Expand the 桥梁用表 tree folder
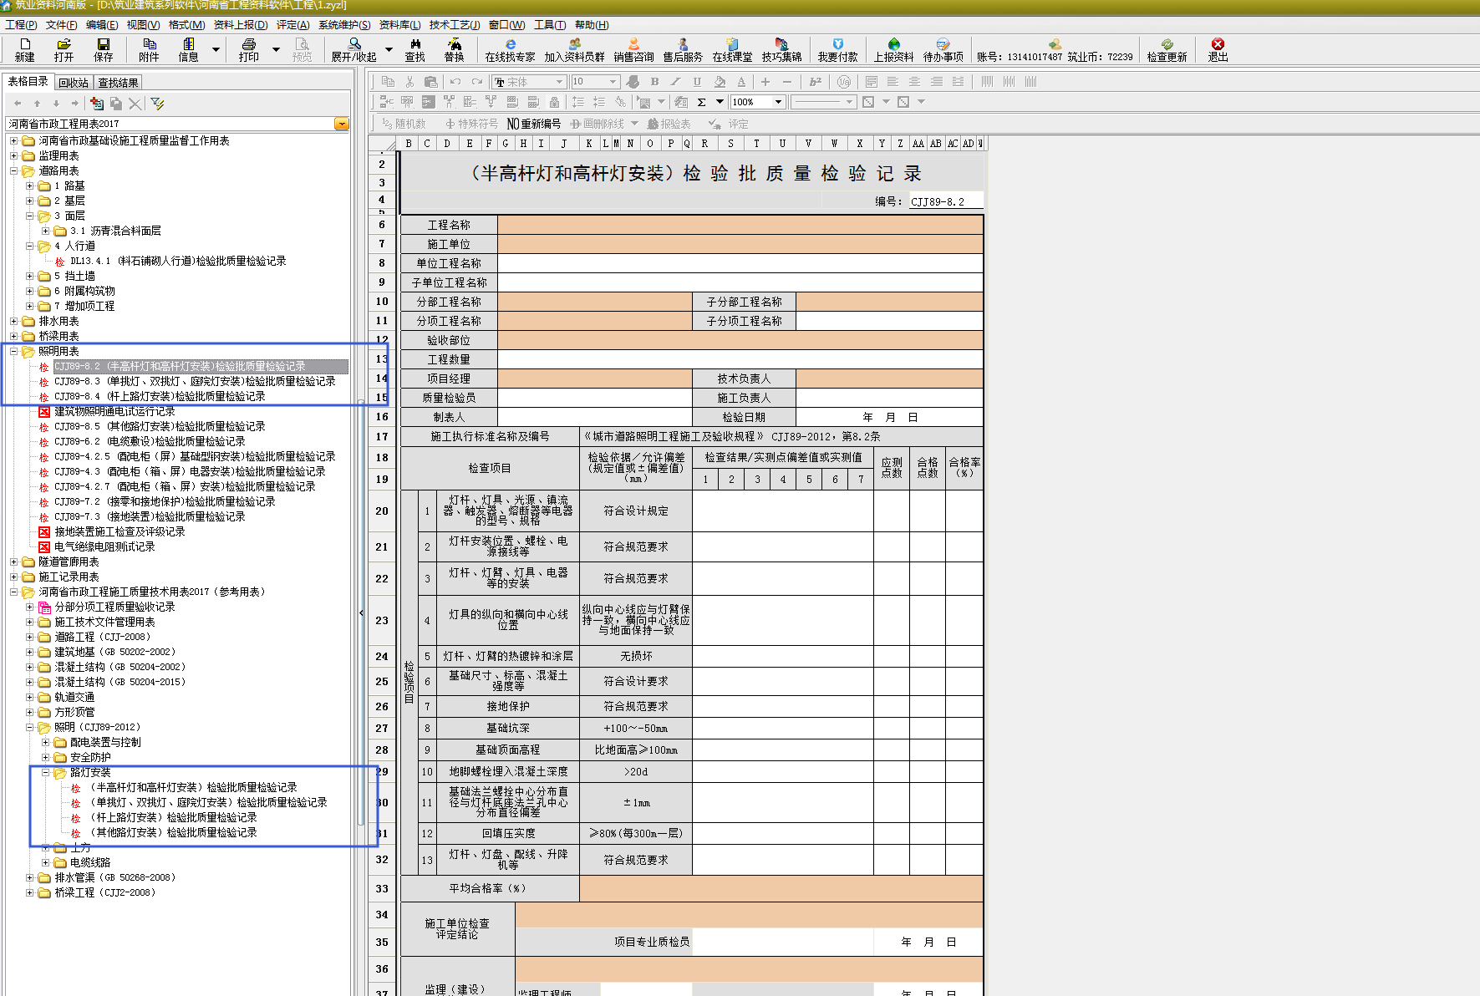Viewport: 1480px width, 996px height. tap(14, 337)
